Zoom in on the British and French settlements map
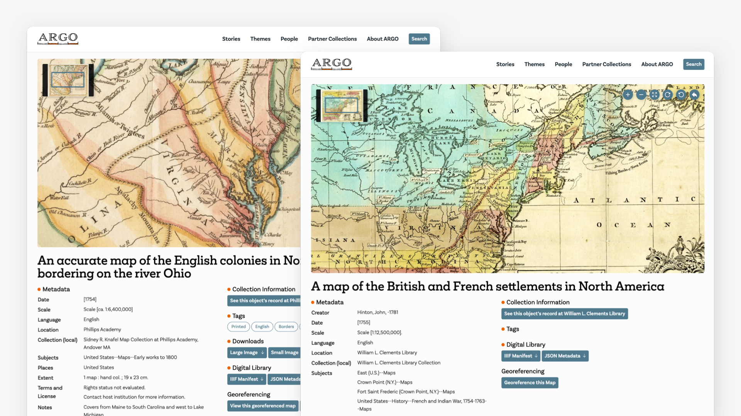 point(628,94)
